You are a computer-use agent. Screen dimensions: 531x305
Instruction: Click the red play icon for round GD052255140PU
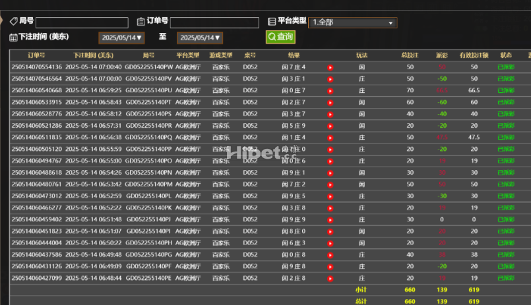330,91
